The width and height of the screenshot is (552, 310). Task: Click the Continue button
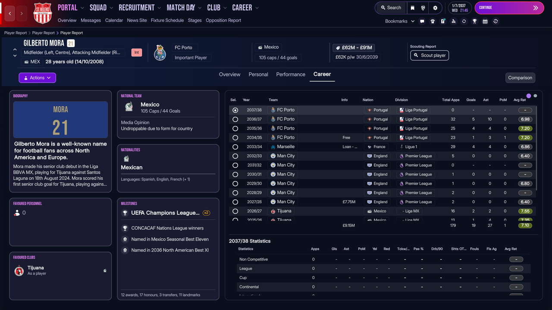coord(509,8)
